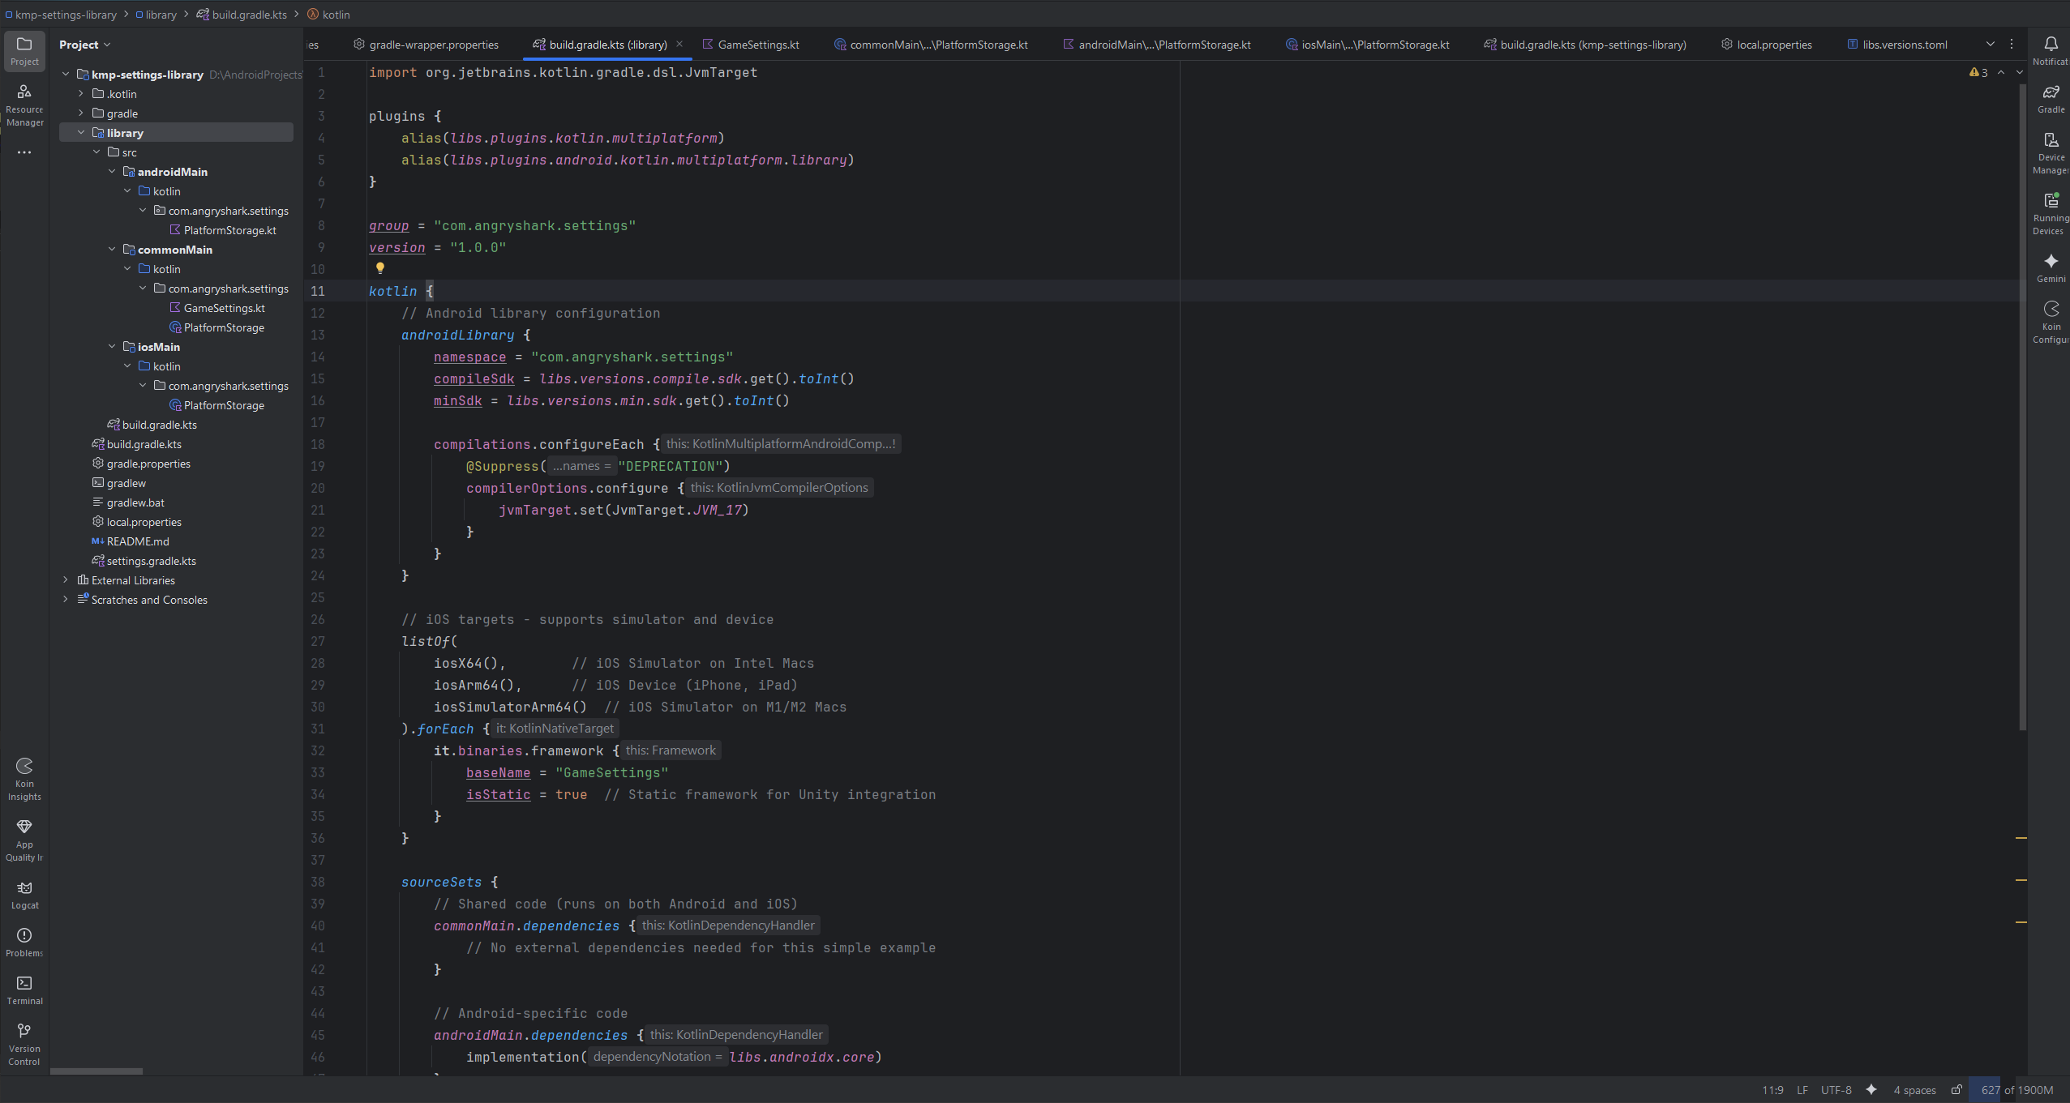This screenshot has width=2070, height=1103.
Task: Toggle the Problems panel
Action: click(24, 941)
